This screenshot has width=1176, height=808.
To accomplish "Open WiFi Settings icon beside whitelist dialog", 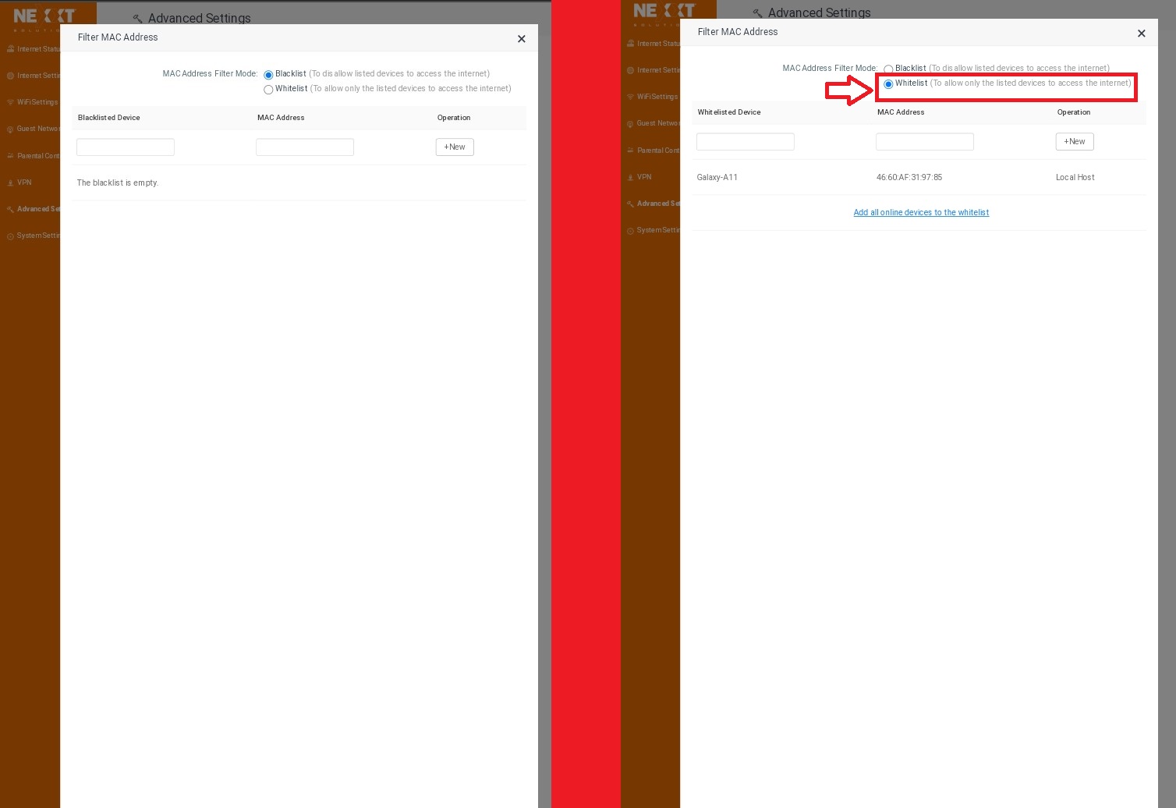I will click(630, 97).
